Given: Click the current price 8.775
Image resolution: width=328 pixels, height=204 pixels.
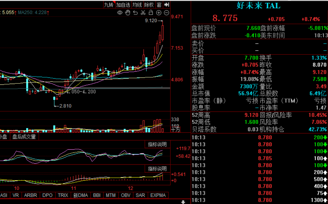Looking at the screenshot, I should pos(225,18).
